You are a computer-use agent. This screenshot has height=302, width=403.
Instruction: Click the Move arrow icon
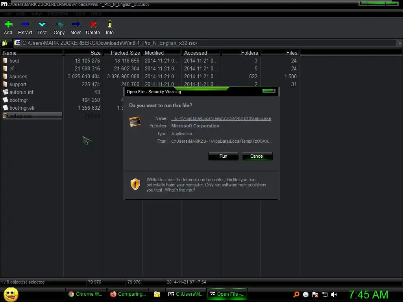76,24
